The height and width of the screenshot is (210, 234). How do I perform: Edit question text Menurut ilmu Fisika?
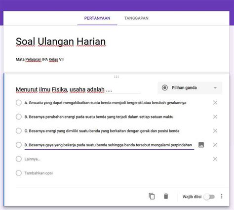coord(64,89)
